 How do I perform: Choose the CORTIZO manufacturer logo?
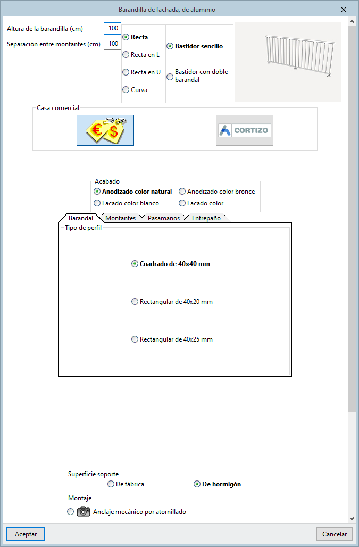[244, 130]
